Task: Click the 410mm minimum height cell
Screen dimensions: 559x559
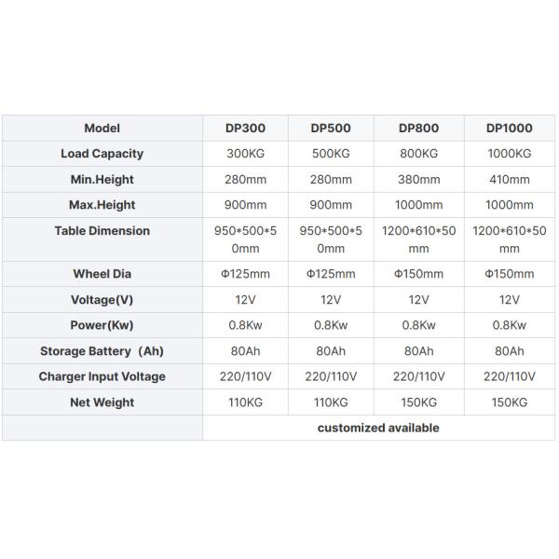Action: [509, 179]
